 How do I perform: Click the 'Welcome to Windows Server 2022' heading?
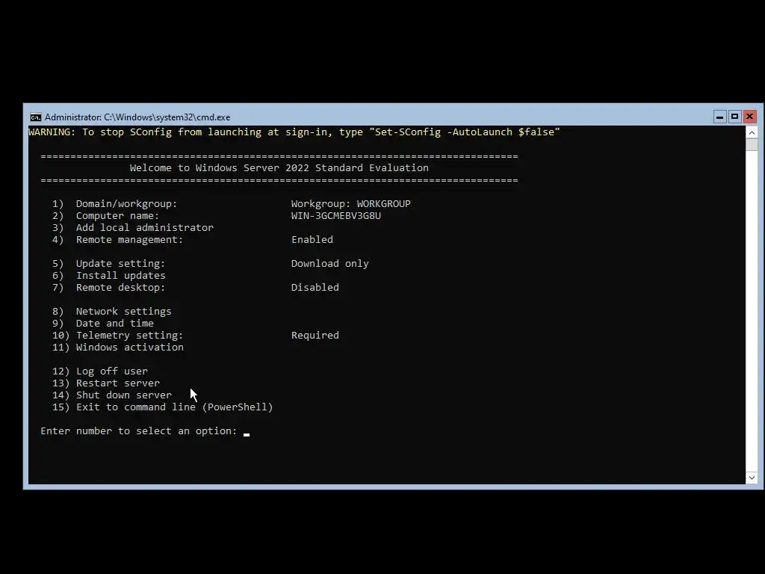pyautogui.click(x=279, y=168)
